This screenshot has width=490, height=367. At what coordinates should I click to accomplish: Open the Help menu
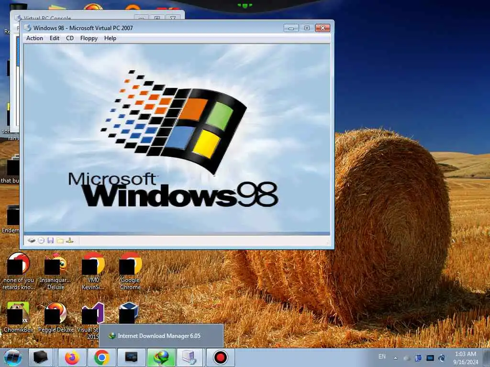(110, 38)
